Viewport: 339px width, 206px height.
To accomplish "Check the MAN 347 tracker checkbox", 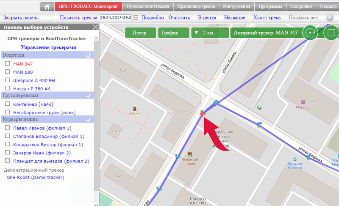I will tap(7, 64).
